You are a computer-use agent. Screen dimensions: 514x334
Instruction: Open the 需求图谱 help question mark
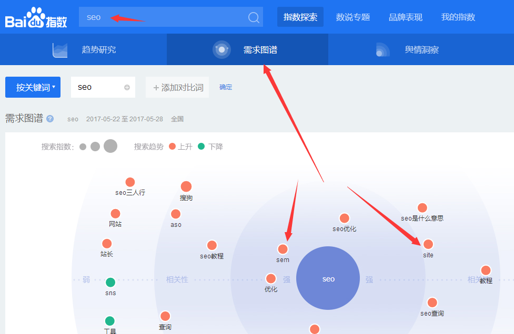[x=49, y=118]
